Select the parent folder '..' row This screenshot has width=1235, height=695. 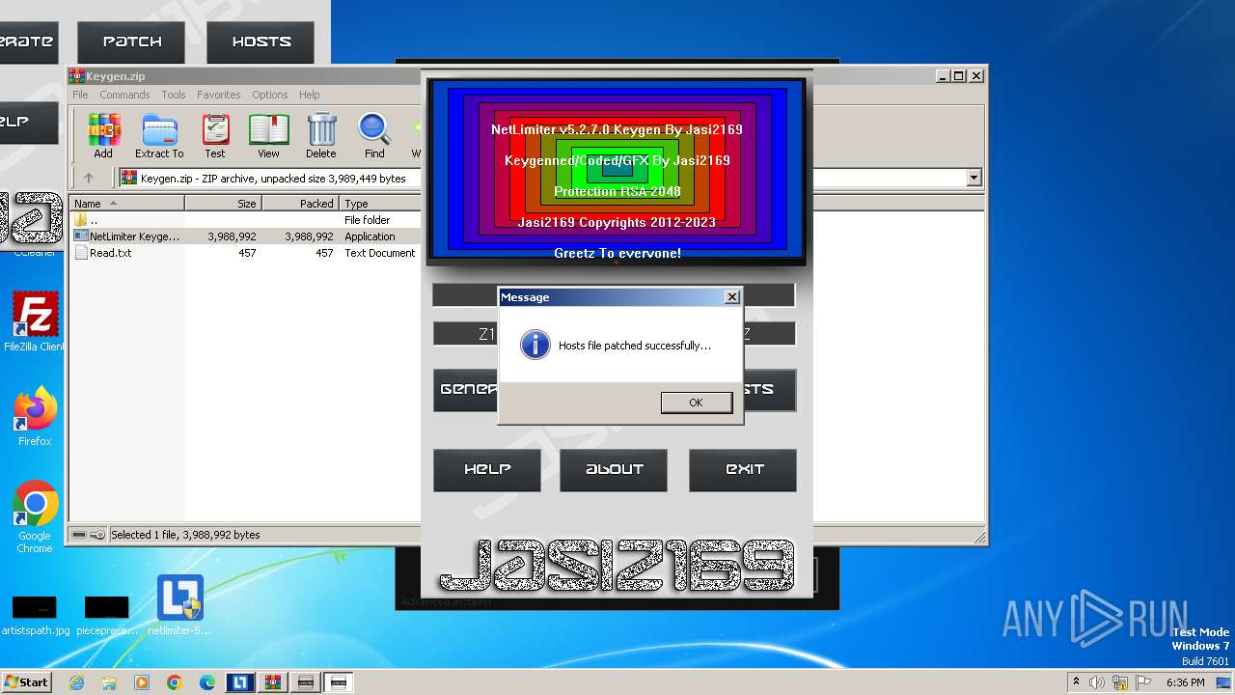pos(245,220)
